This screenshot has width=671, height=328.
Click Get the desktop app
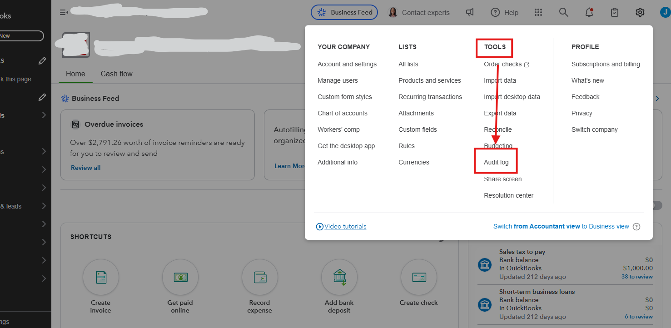pyautogui.click(x=346, y=146)
